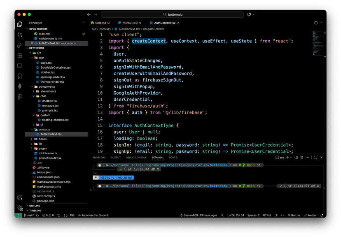Open the Source Control view
The image size is (341, 237).
(19, 35)
